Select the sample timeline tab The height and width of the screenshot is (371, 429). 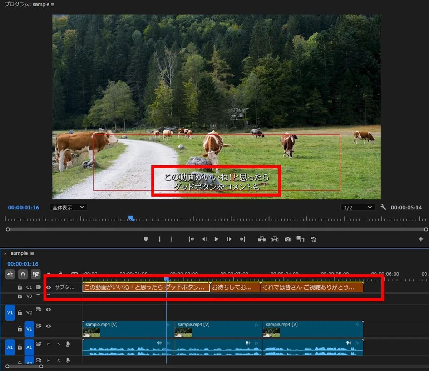point(19,253)
